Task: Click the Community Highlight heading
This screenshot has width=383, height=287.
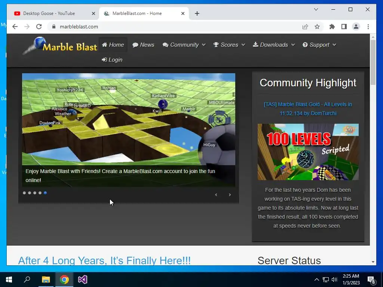Action: pos(308,83)
